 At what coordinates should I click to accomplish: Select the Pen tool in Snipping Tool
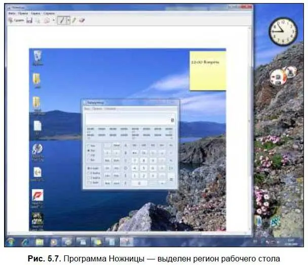point(61,20)
